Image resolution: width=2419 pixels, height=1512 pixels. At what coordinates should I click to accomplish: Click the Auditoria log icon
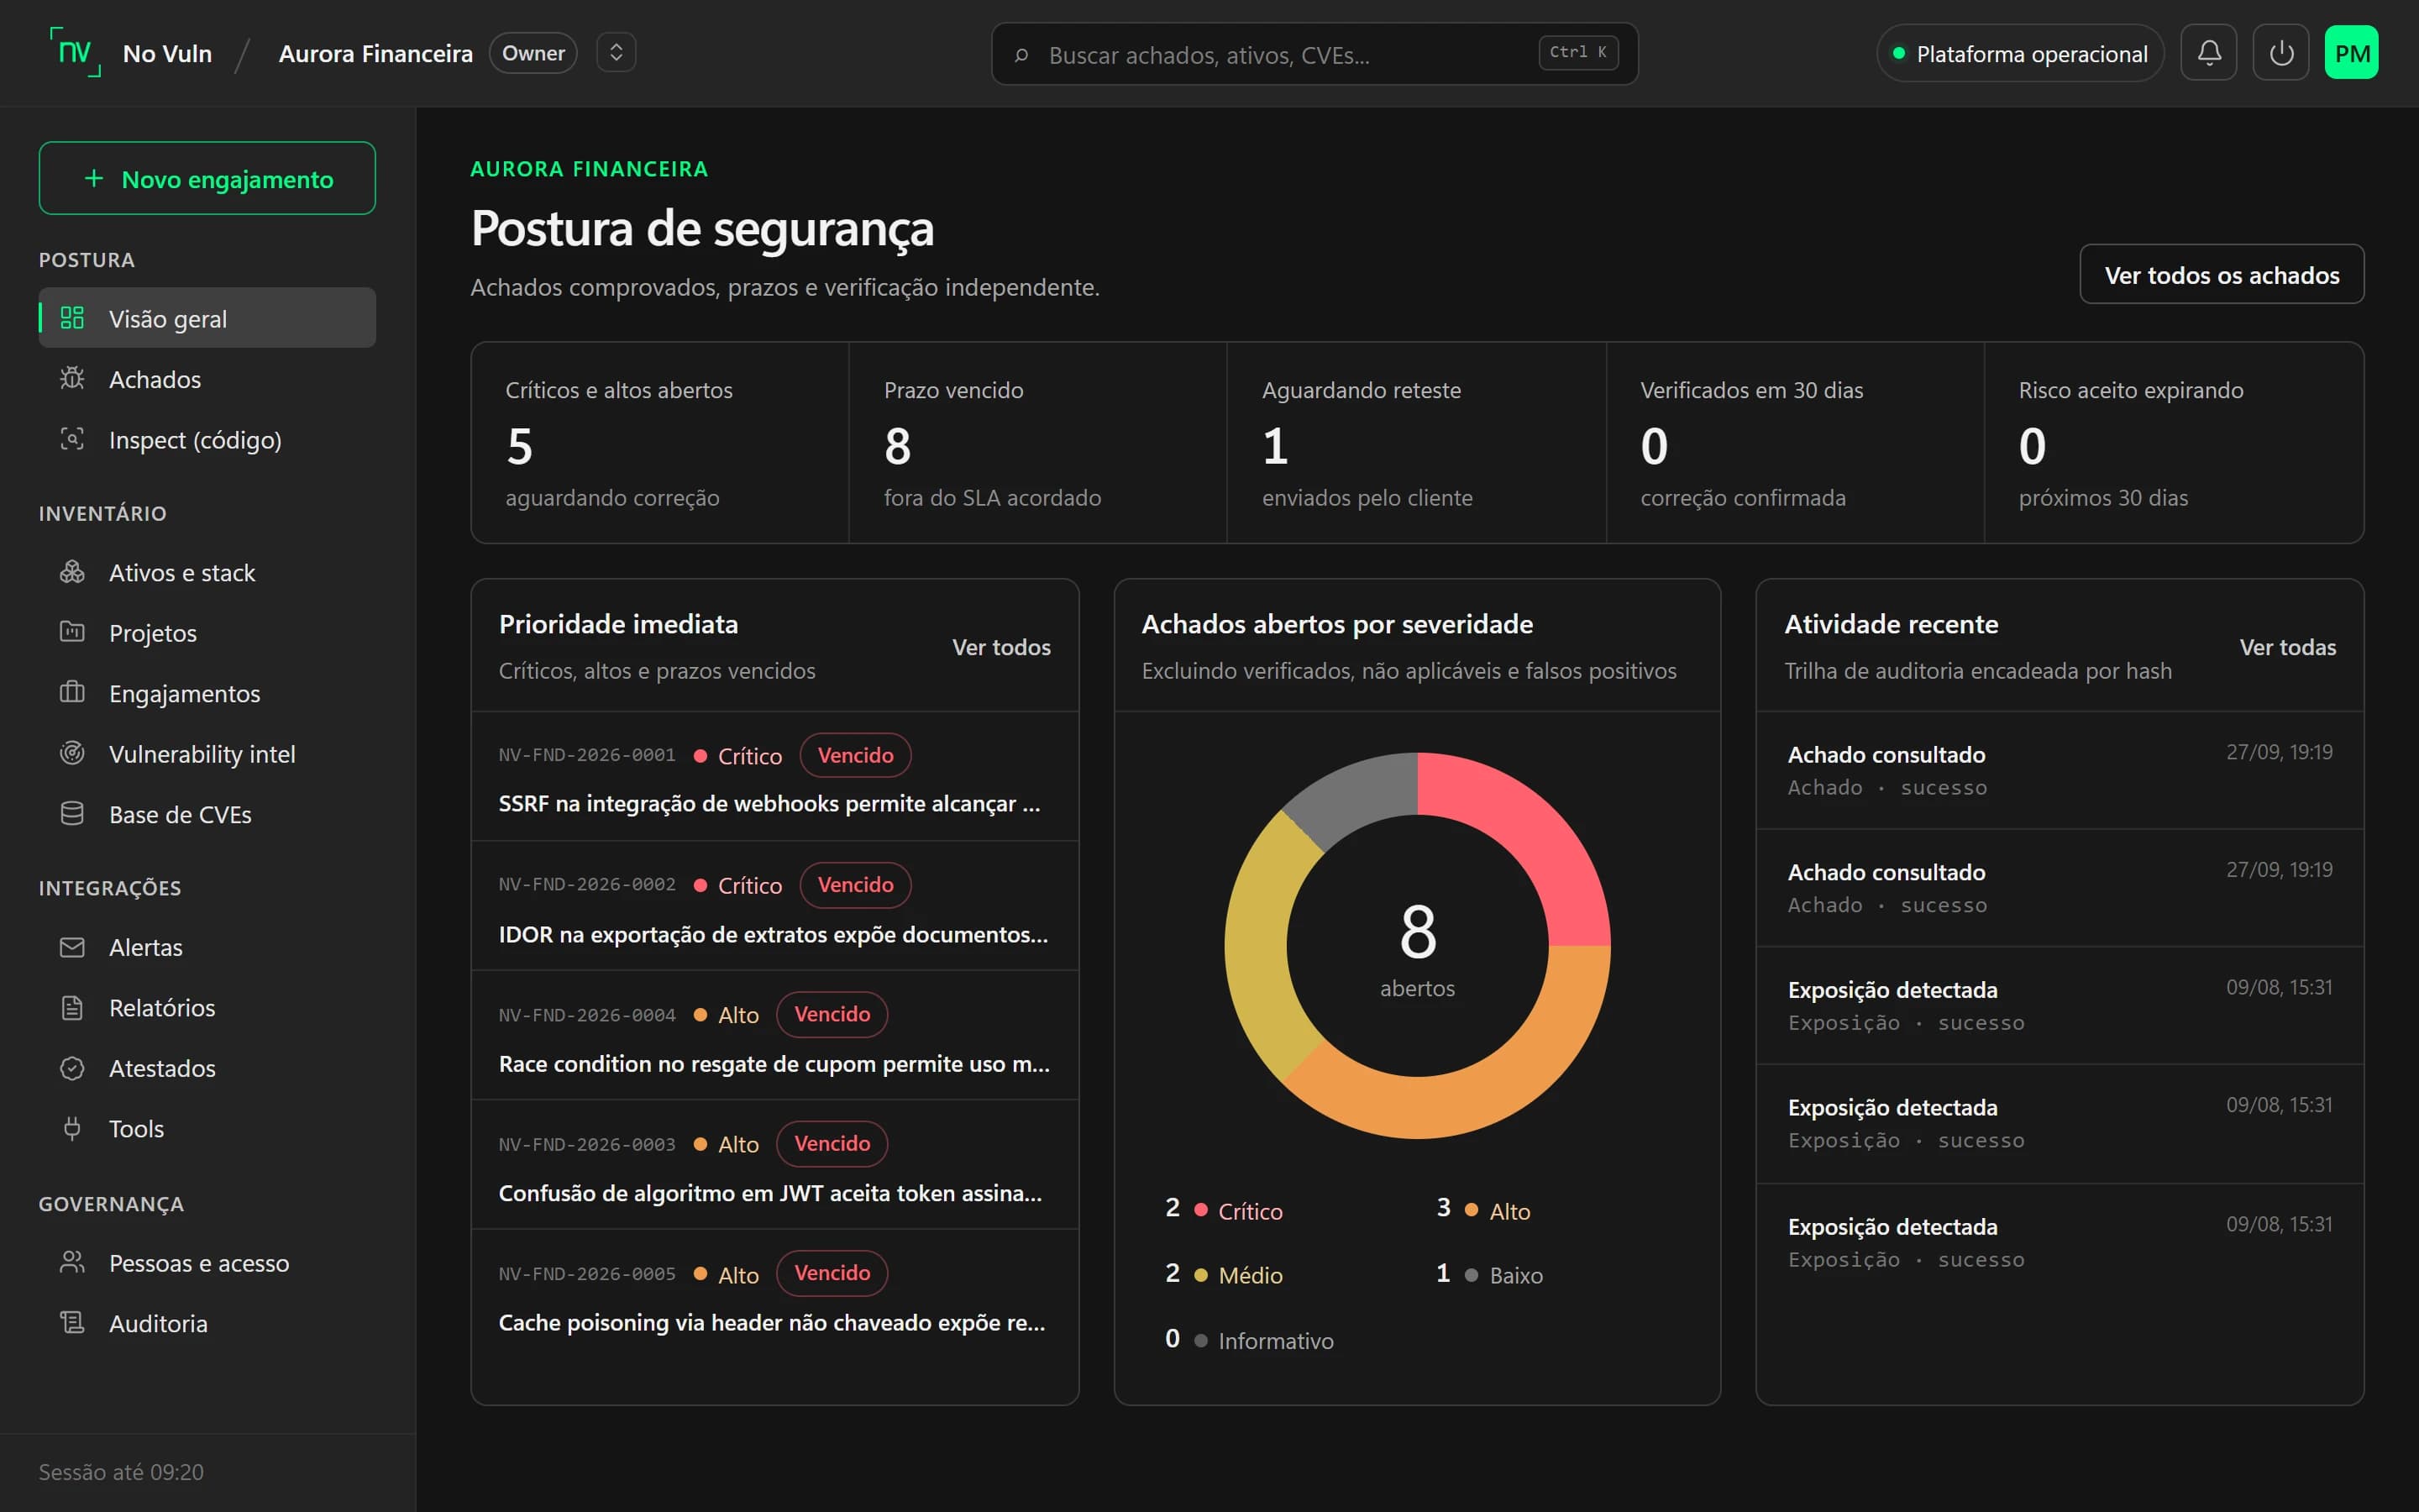point(72,1323)
